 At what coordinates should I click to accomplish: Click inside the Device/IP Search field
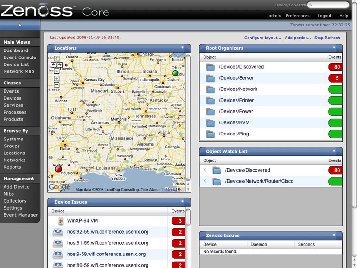click(x=328, y=5)
